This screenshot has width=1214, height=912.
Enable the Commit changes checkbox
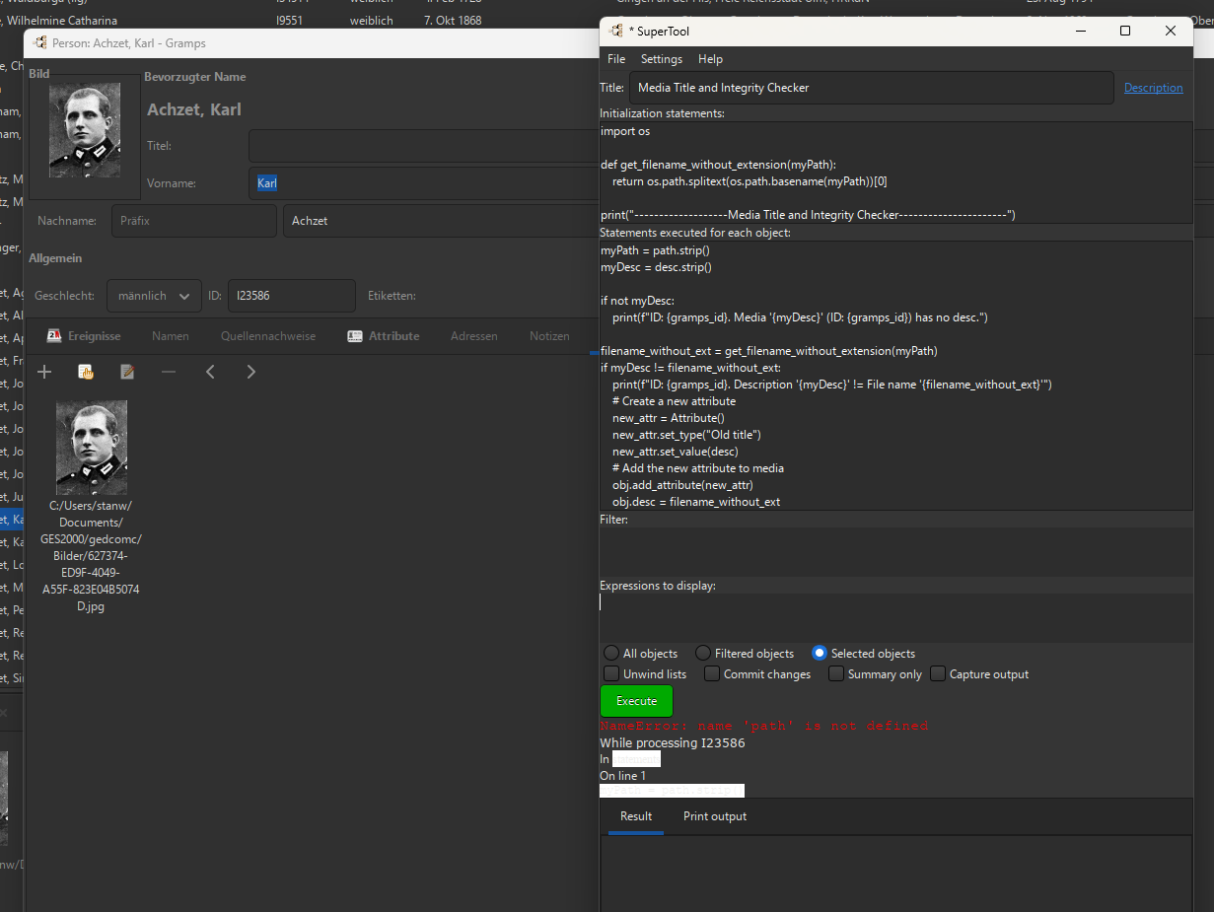[712, 673]
